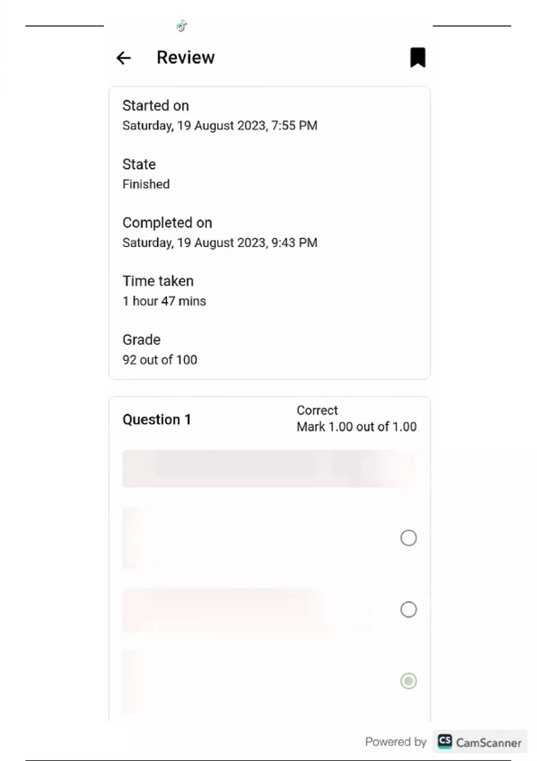Click the Review page title
The height and width of the screenshot is (761, 537).
(x=185, y=58)
